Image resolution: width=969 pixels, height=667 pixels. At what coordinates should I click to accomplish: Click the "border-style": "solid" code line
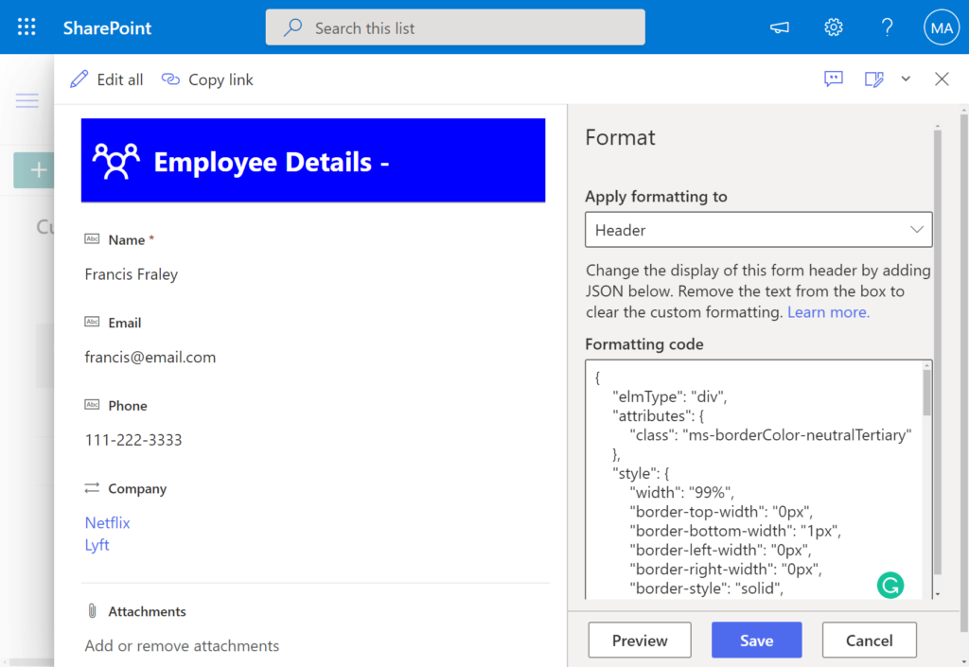coord(706,588)
